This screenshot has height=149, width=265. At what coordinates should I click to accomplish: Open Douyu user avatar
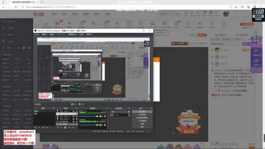click(226, 14)
